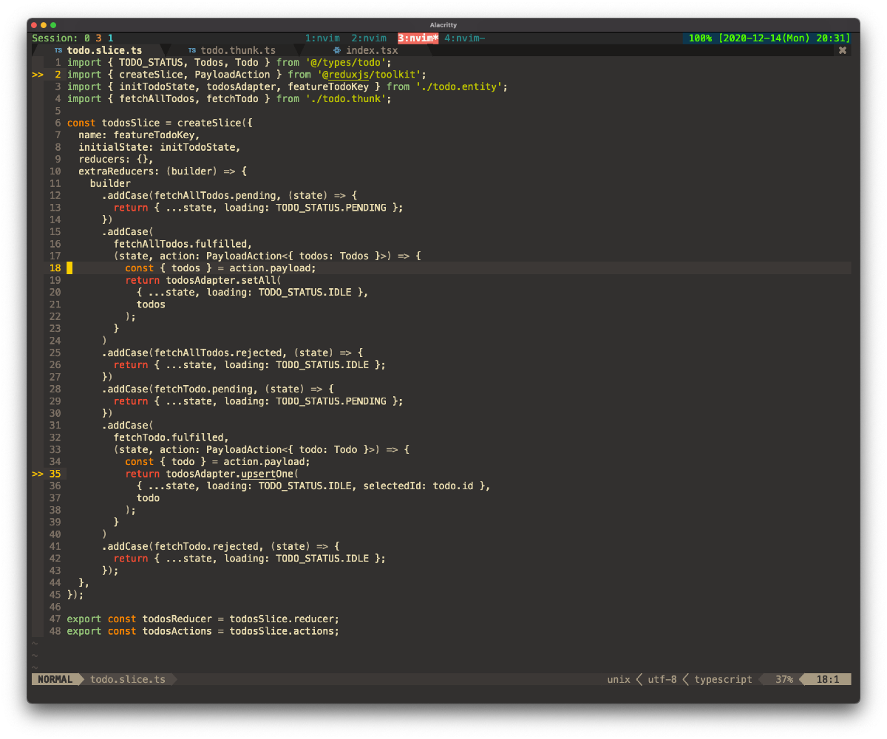Click fetchTodo.pending on line 28
Image resolution: width=887 pixels, height=739 pixels.
(203, 389)
